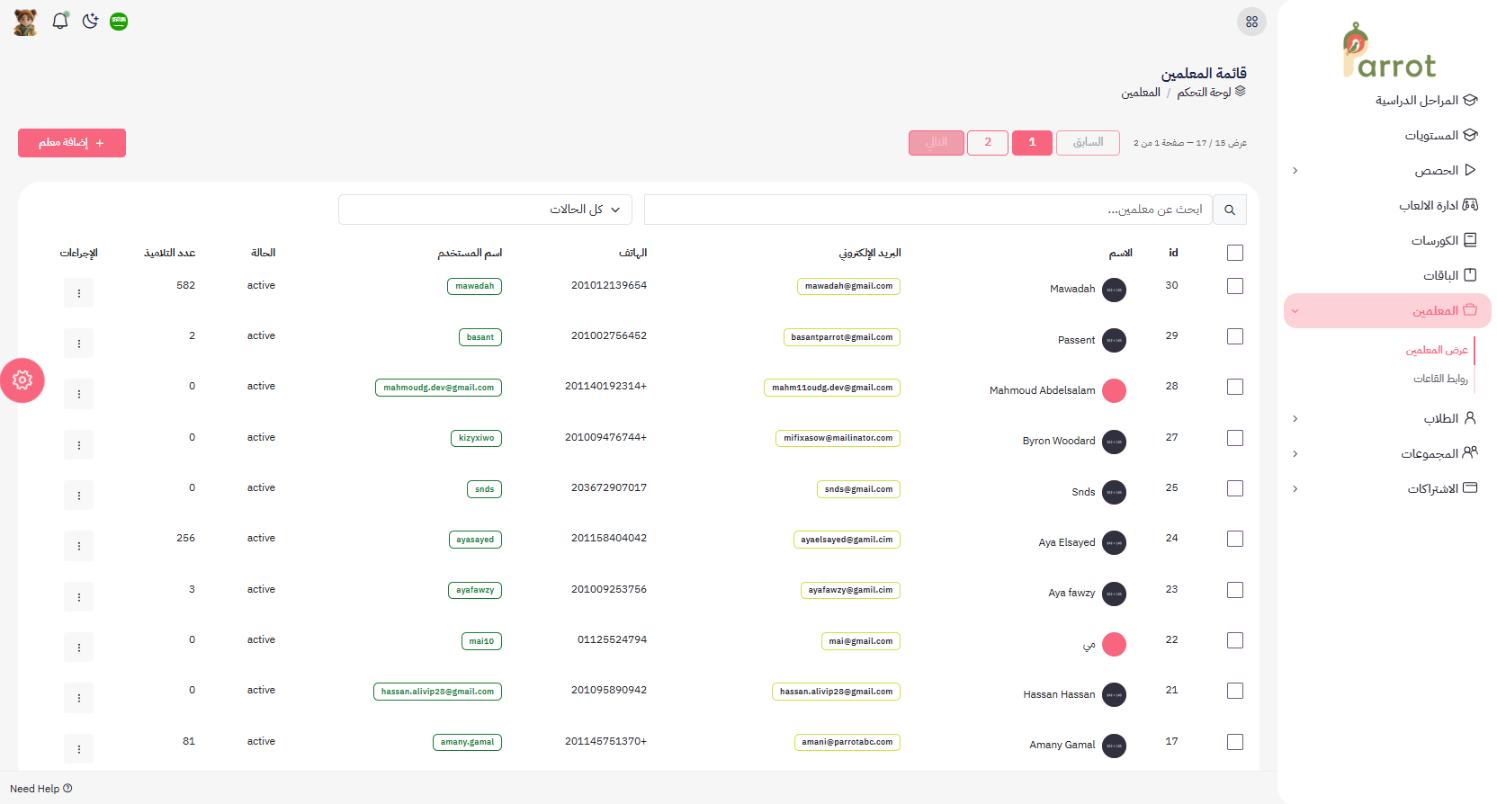This screenshot has width=1497, height=804.
Task: Click the Saudi flag language icon
Action: pyautogui.click(x=119, y=22)
